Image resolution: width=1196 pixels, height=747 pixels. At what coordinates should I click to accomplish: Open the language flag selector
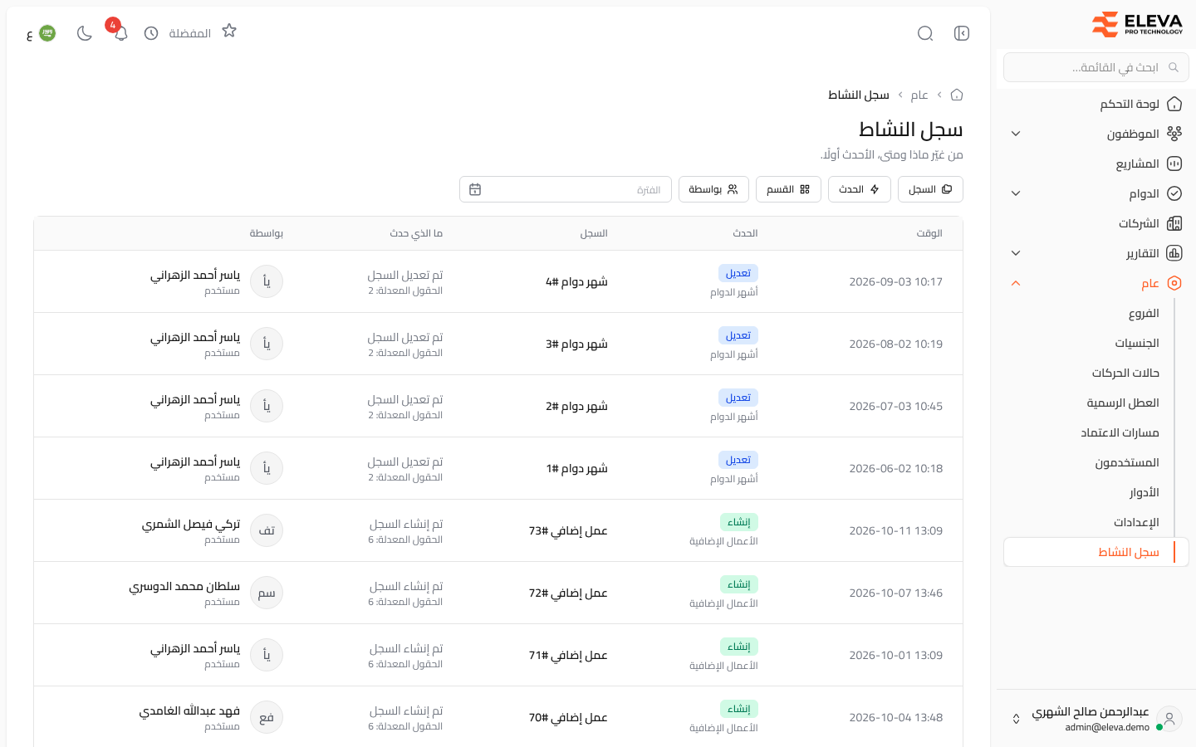point(41,33)
